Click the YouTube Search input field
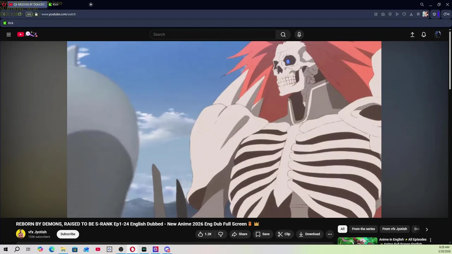This screenshot has width=452, height=254. click(x=213, y=35)
